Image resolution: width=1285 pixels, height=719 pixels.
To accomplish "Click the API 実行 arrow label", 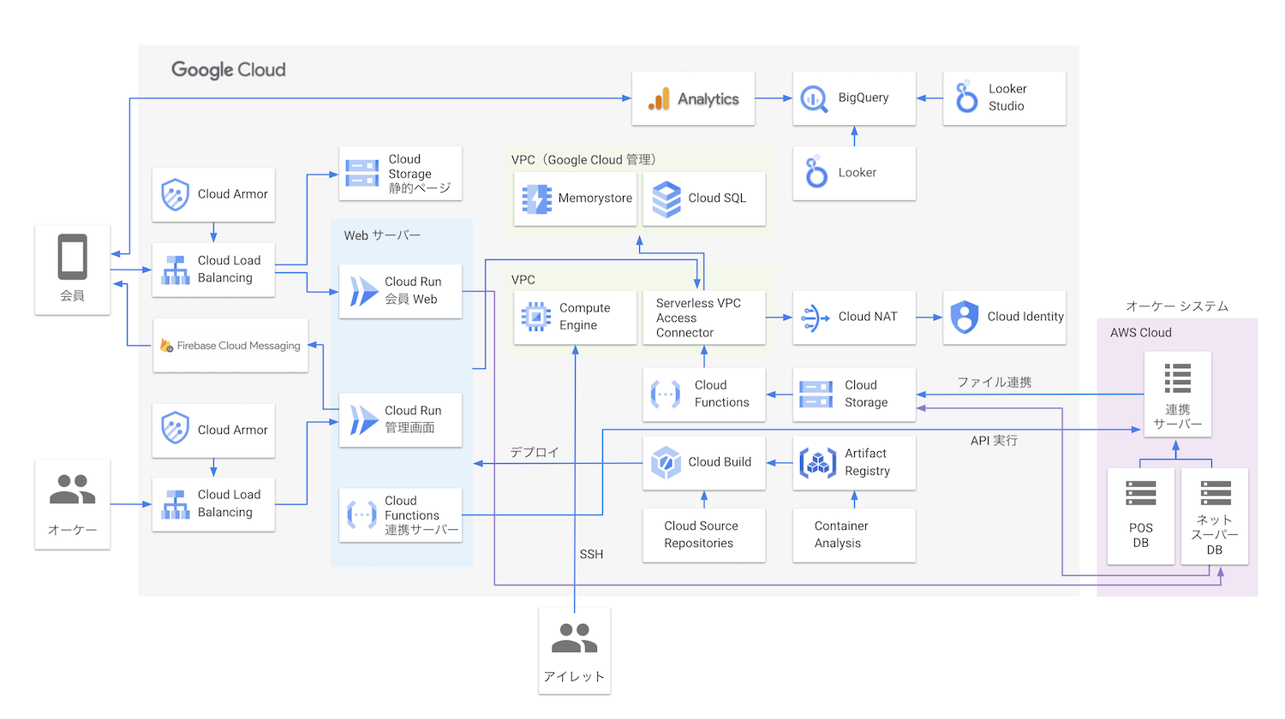I will (x=994, y=441).
